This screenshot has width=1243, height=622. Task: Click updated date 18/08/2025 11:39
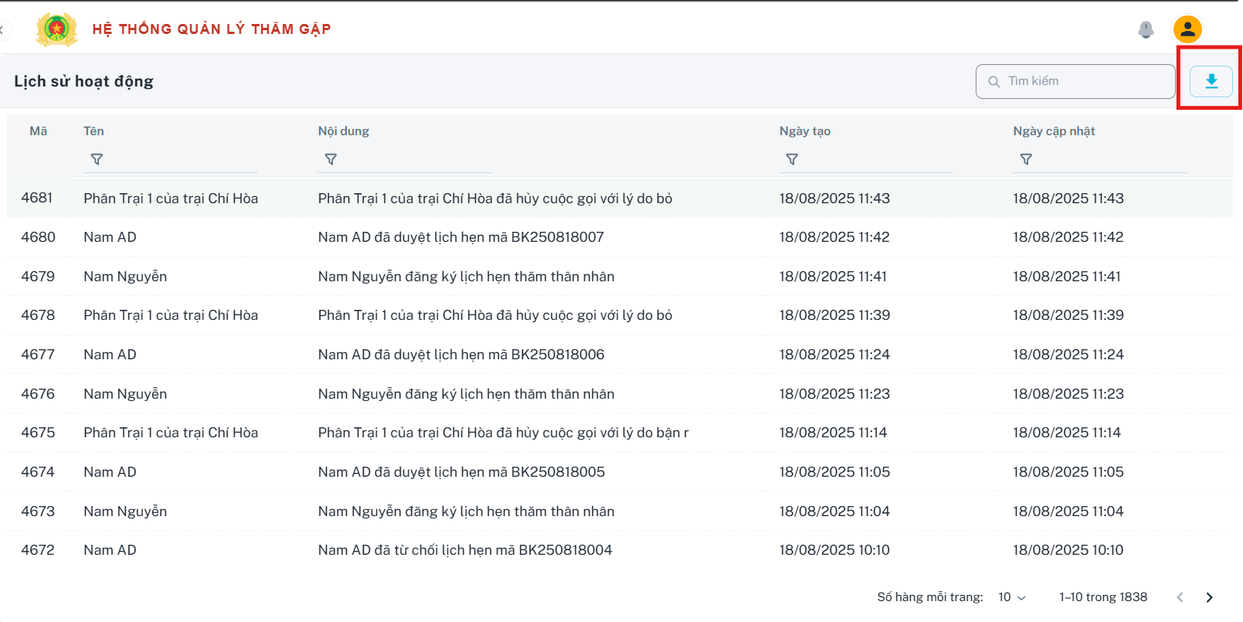(x=1068, y=315)
